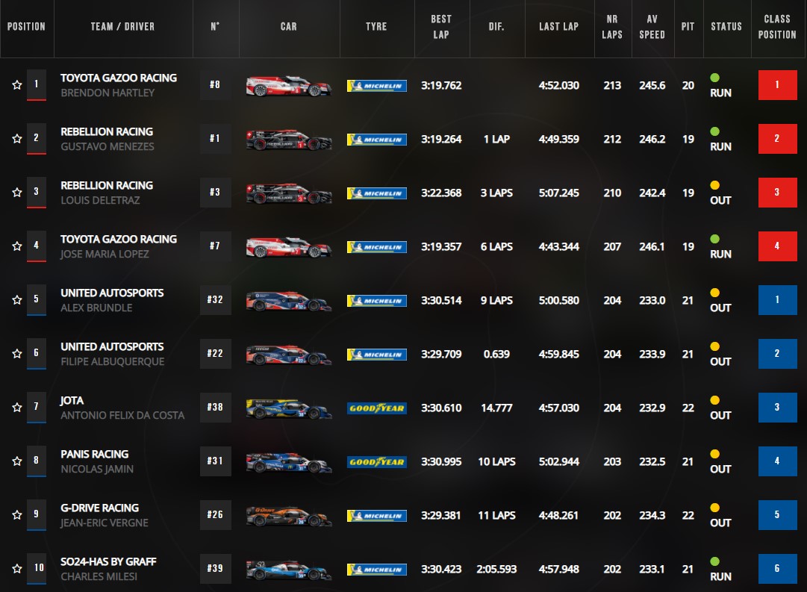Click yellow status dot for Filipe Albuquerque
The height and width of the screenshot is (592, 807).
pyautogui.click(x=715, y=346)
